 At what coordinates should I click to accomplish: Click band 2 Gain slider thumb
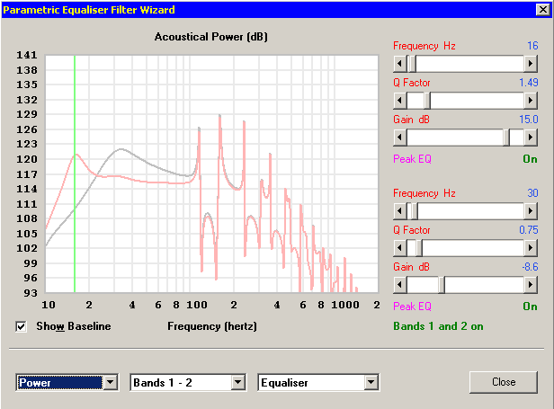pos(442,285)
